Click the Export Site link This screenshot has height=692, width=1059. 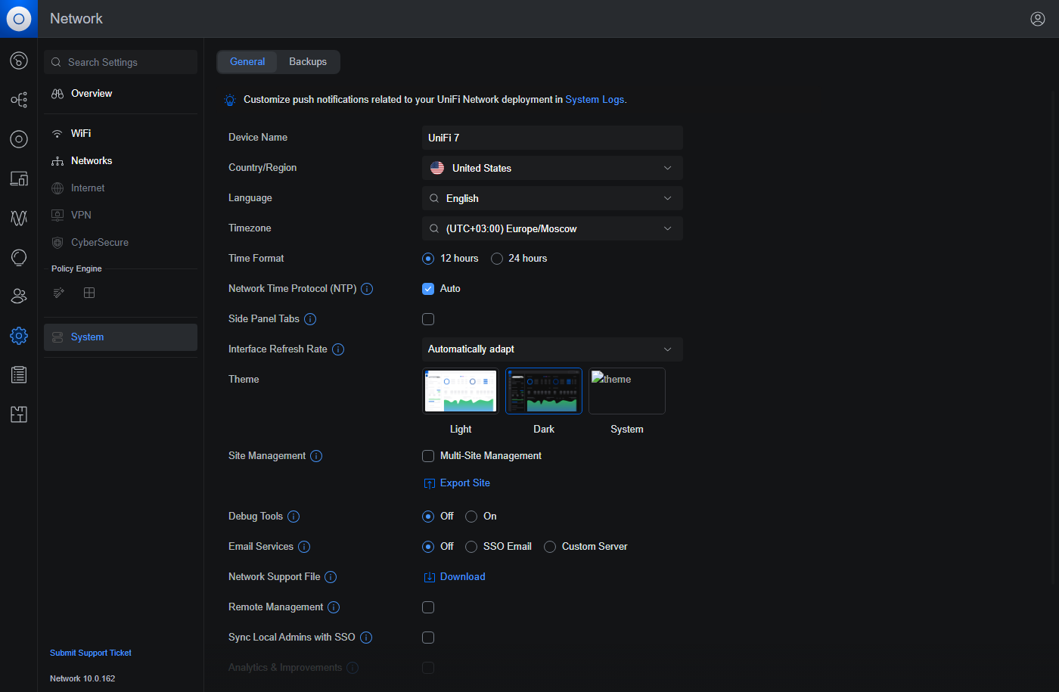click(x=464, y=483)
